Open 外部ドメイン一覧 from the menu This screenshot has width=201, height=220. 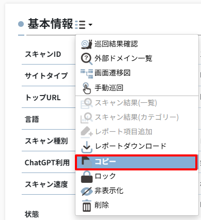click(123, 58)
